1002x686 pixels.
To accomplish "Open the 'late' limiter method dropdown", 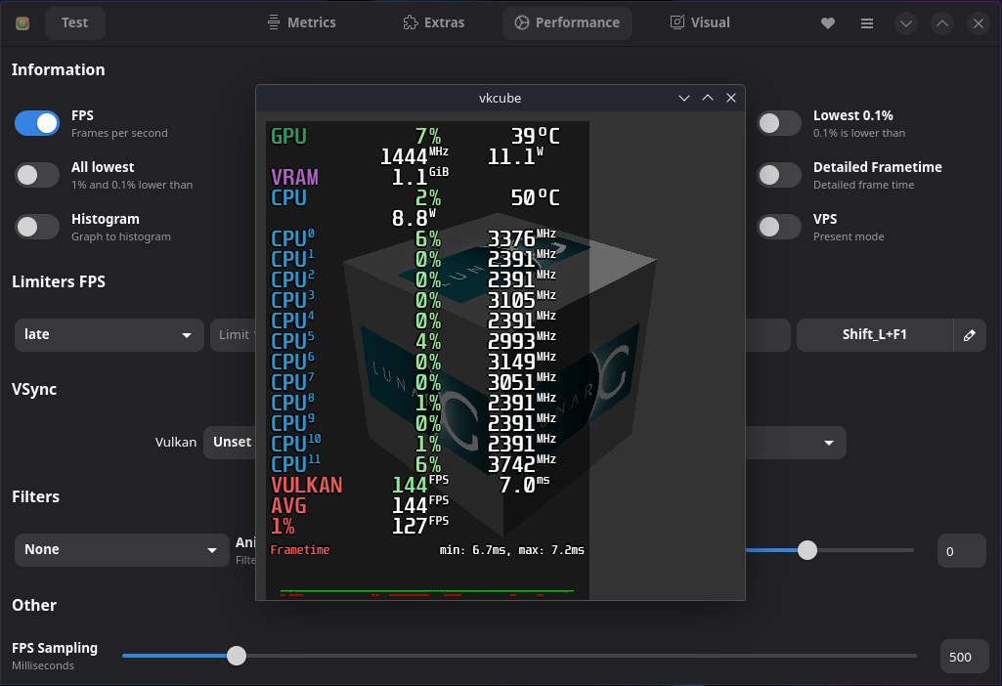I will tap(109, 335).
